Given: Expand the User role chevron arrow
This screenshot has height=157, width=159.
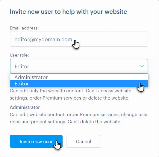Looking at the screenshot, I should (x=142, y=66).
